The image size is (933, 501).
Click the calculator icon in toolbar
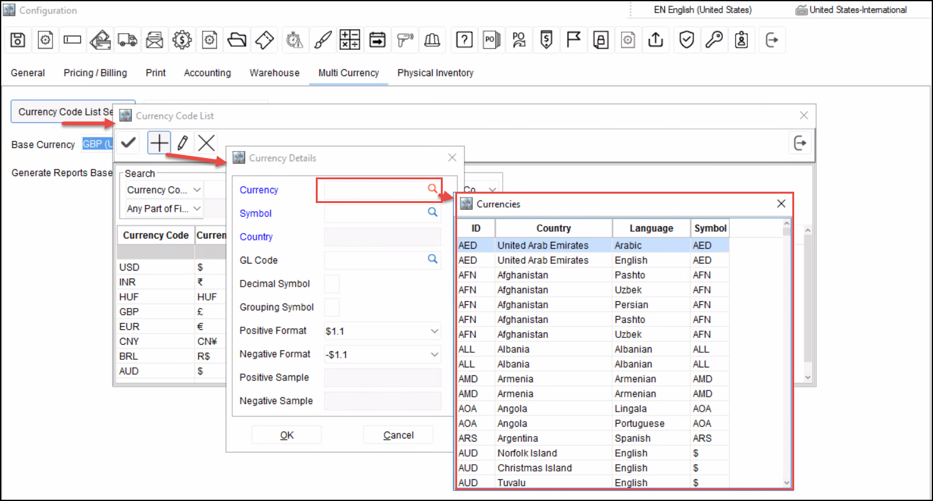[350, 40]
